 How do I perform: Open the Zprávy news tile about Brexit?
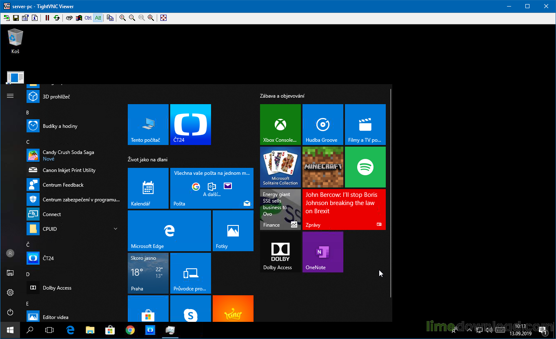(x=344, y=210)
